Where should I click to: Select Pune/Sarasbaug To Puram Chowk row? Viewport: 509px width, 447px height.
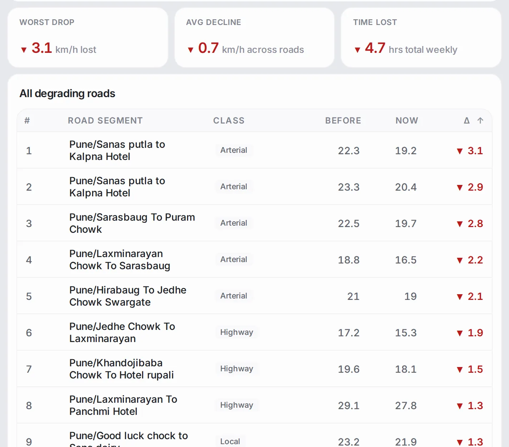[x=254, y=223]
